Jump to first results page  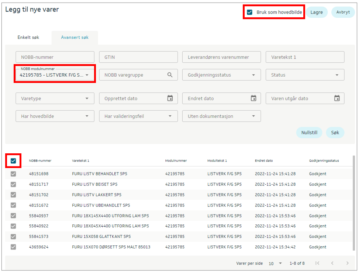tap(317, 263)
